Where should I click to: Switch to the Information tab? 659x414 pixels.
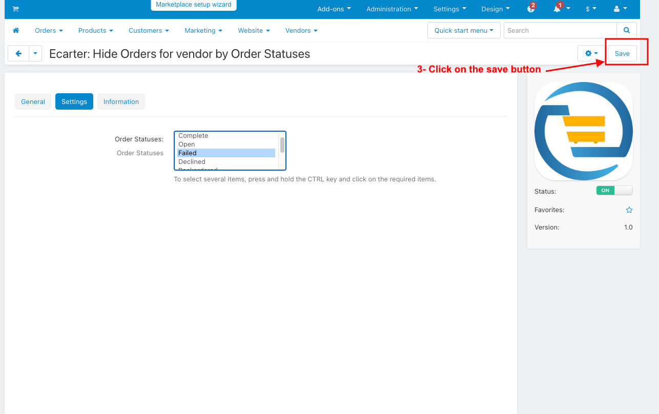pos(121,101)
